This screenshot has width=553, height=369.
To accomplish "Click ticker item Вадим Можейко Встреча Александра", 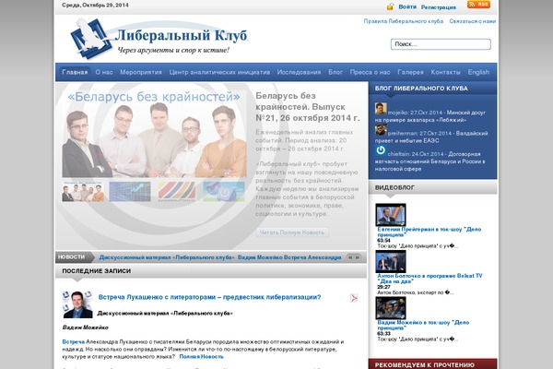I will (289, 257).
